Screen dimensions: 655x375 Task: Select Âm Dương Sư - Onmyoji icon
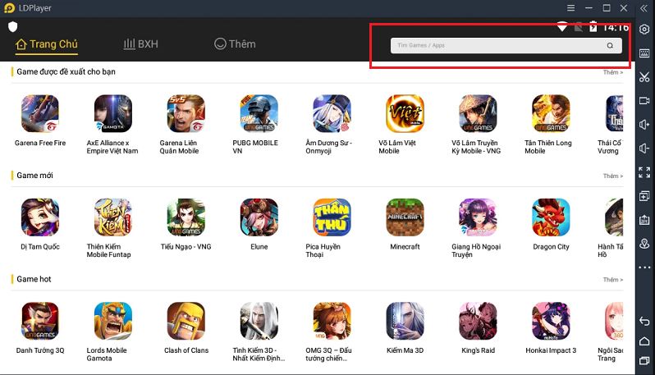(x=332, y=113)
